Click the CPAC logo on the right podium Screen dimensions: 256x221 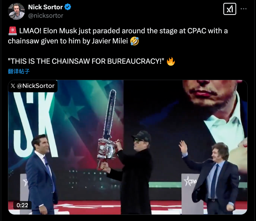190,181
